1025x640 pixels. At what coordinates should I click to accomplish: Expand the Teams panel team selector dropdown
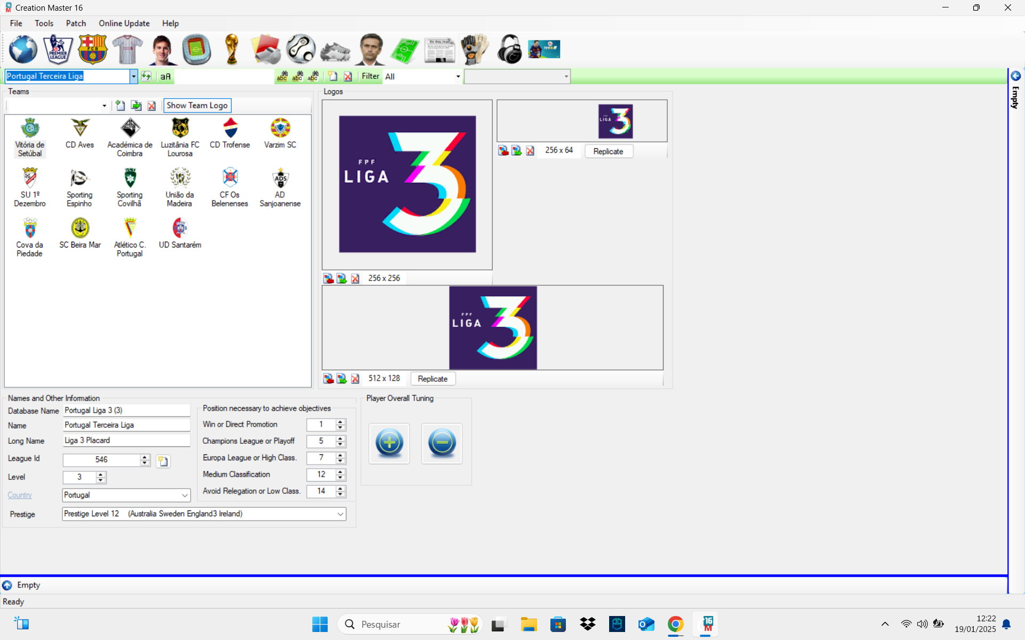pyautogui.click(x=104, y=106)
